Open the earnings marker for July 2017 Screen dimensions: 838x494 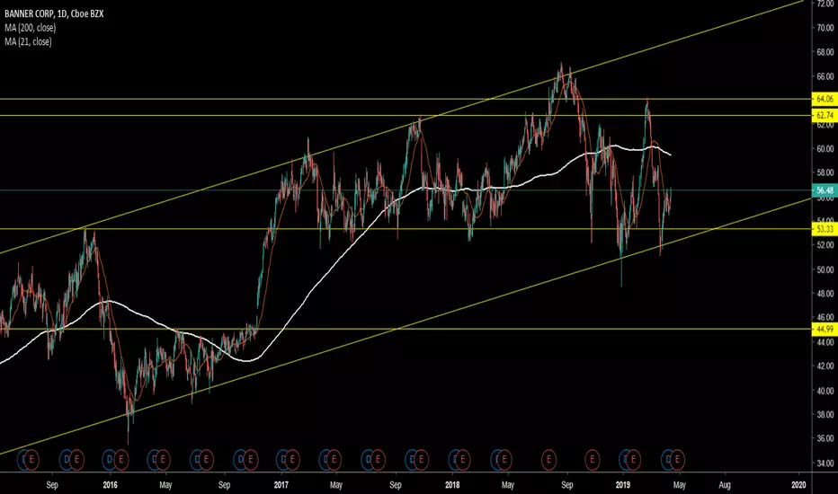(378, 459)
